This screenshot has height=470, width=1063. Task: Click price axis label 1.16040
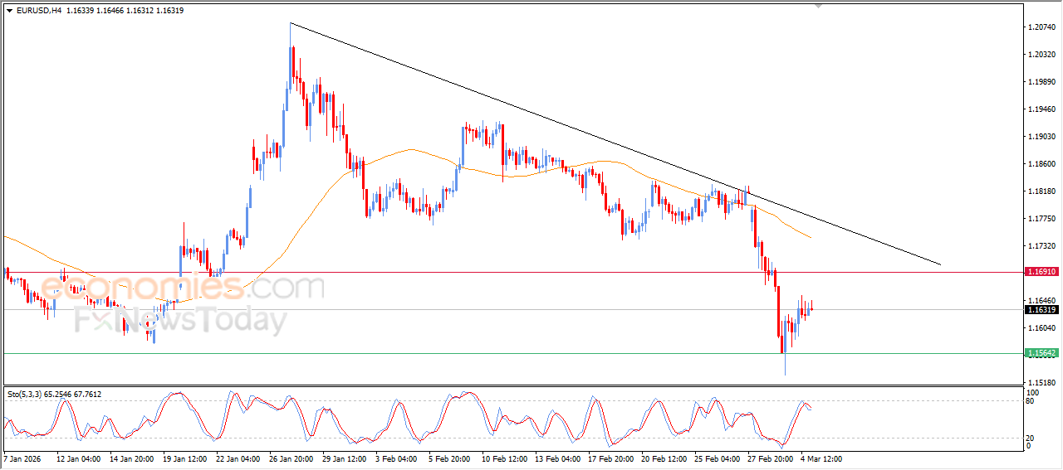1041,328
